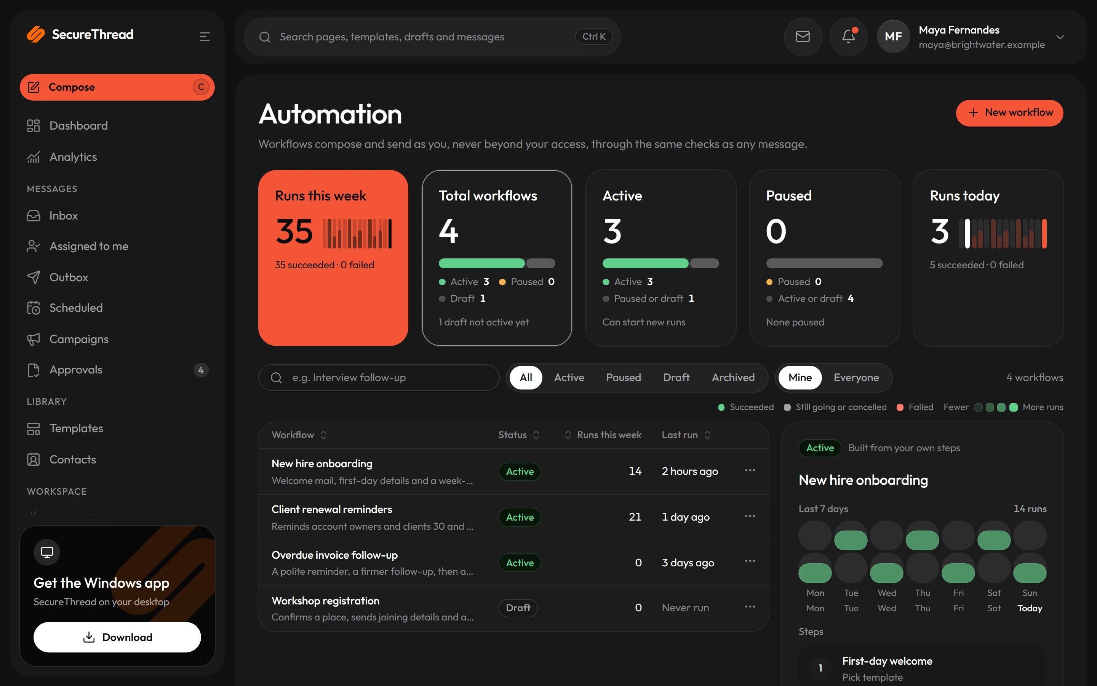Open more options for Workshop registration row
1097x686 pixels.
click(750, 607)
